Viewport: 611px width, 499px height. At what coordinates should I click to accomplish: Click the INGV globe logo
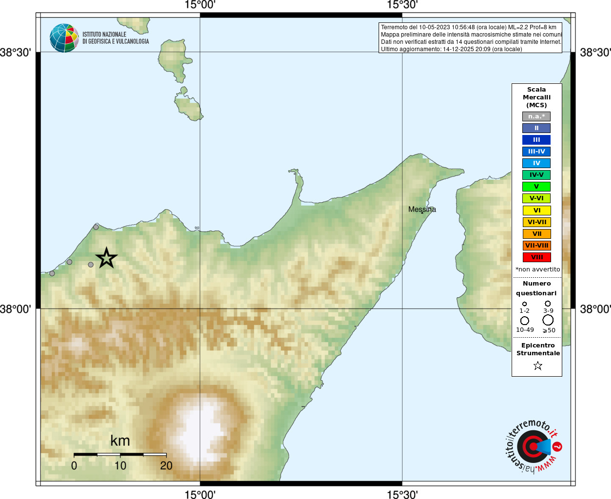pyautogui.click(x=64, y=38)
